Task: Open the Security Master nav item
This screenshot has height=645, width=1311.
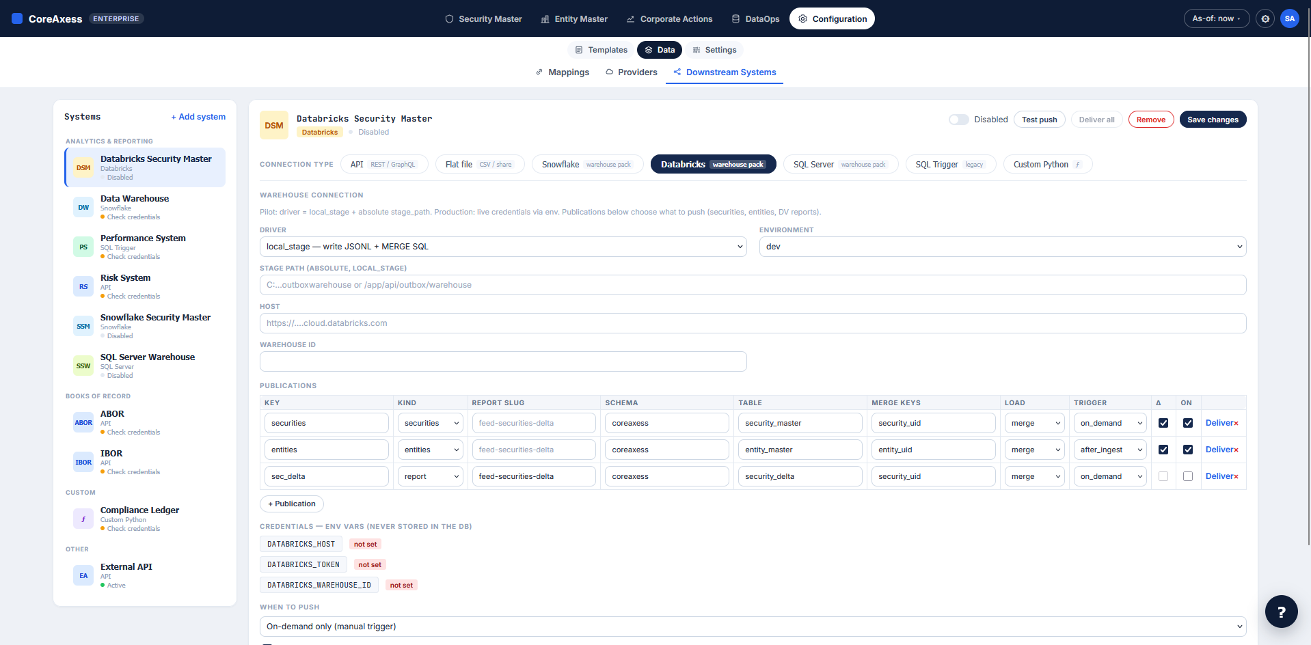Action: pos(483,19)
